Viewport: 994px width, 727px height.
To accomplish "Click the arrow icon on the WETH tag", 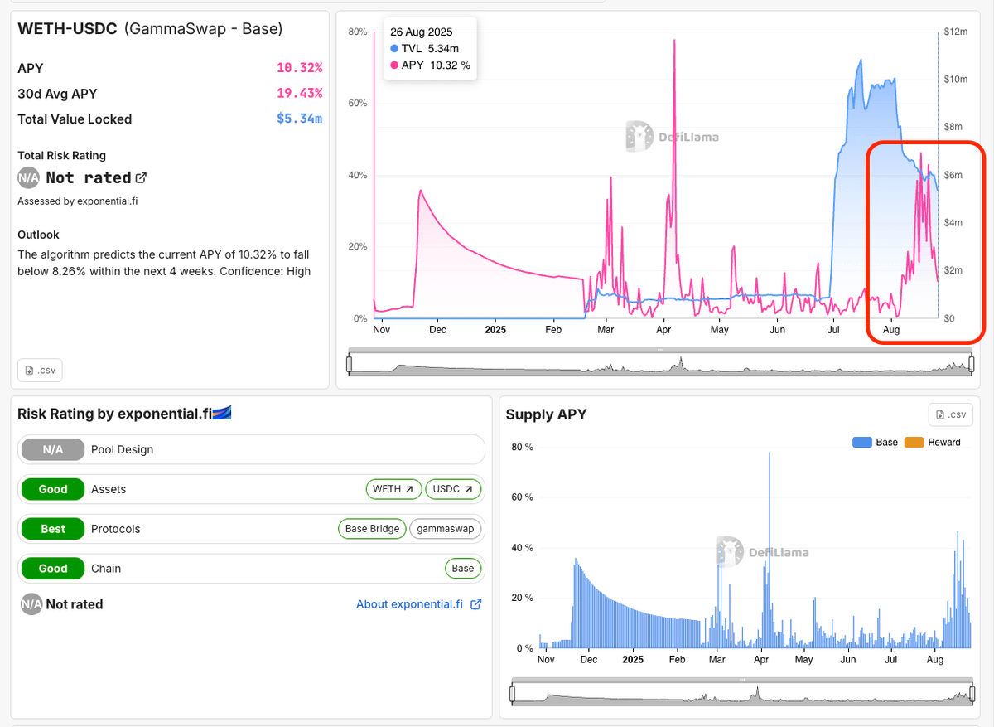I will pos(409,489).
